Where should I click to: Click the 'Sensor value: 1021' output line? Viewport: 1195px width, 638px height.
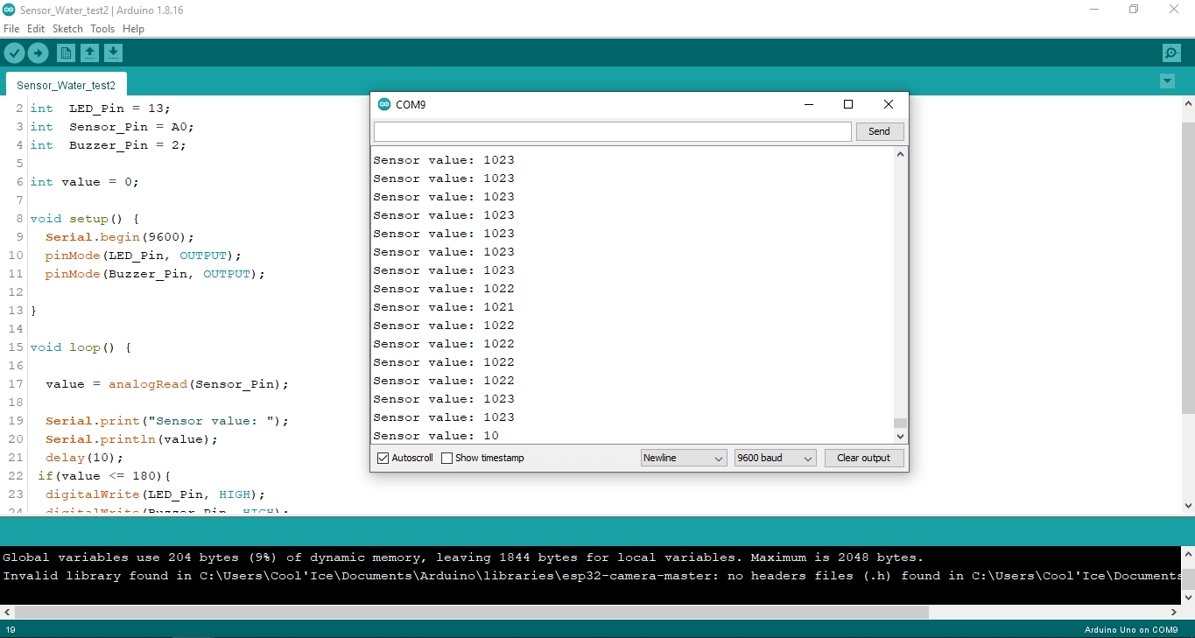(x=444, y=307)
